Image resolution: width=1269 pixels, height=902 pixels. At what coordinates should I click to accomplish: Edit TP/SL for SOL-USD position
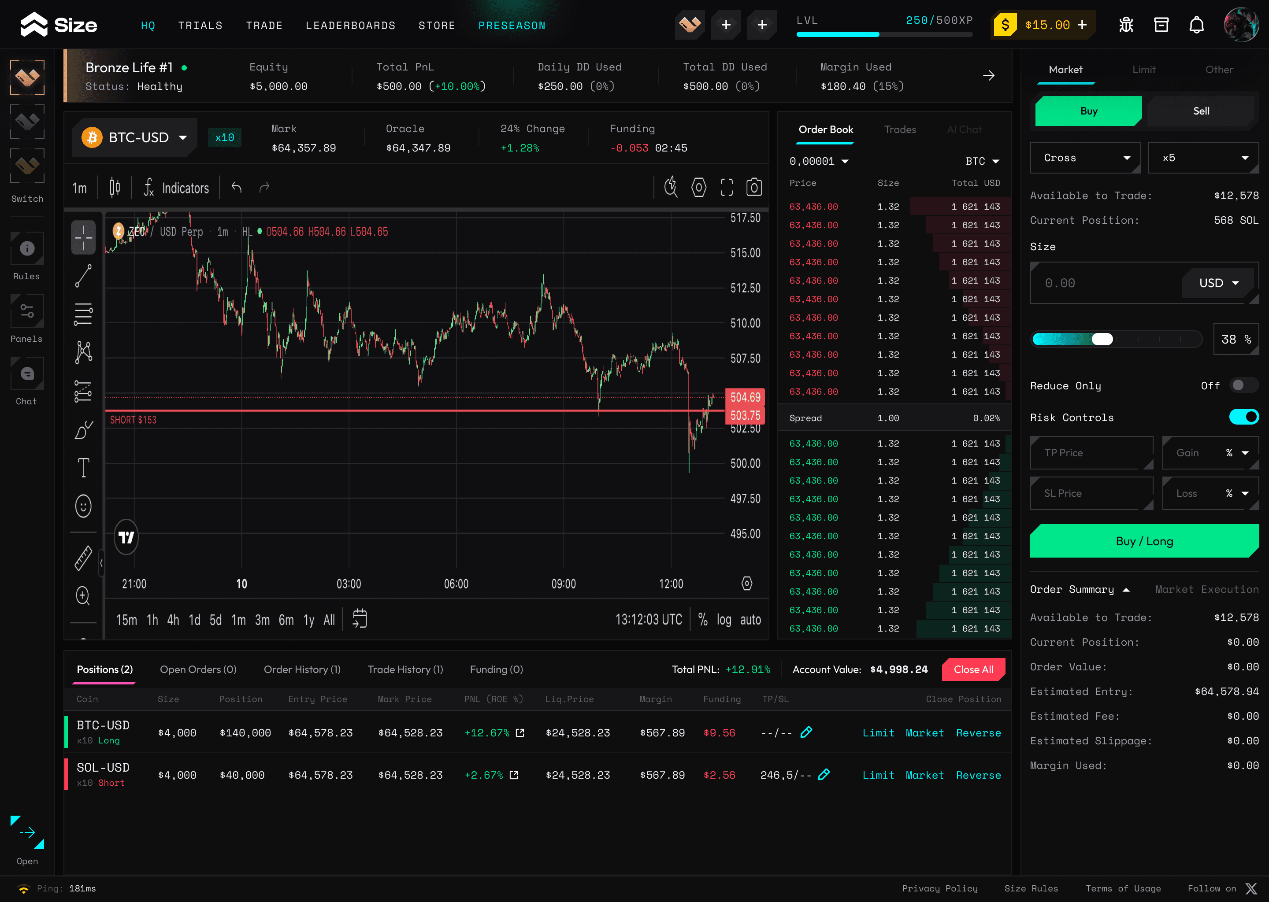(x=824, y=774)
